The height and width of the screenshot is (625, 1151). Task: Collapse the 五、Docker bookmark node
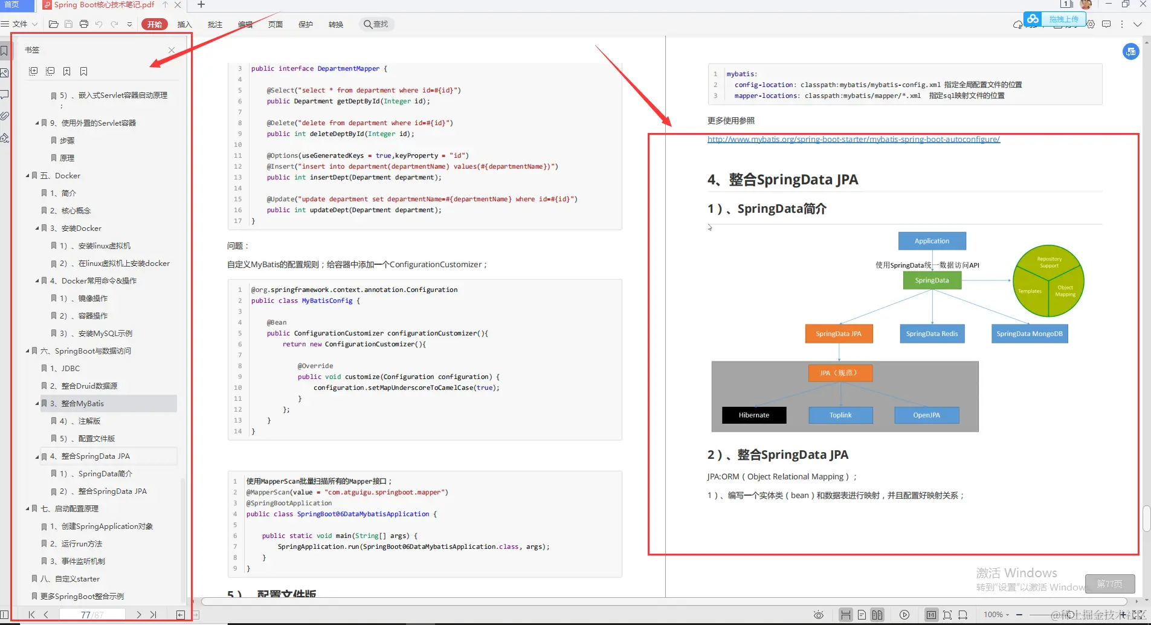[x=28, y=176]
